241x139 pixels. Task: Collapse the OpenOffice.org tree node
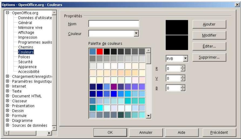tap(7, 13)
